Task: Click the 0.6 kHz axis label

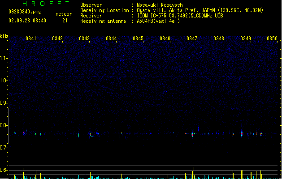Action: (x=4, y=170)
